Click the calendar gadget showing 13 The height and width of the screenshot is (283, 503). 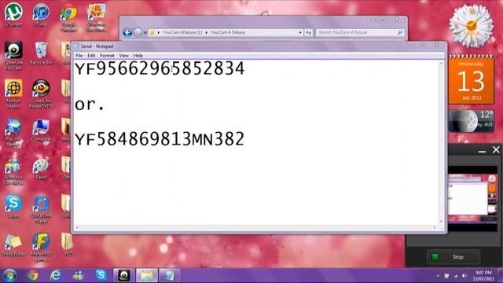pyautogui.click(x=471, y=80)
